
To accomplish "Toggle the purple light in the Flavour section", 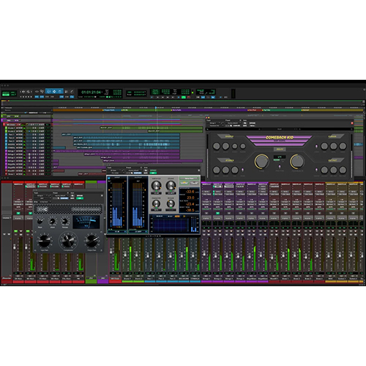I will pos(316,146).
